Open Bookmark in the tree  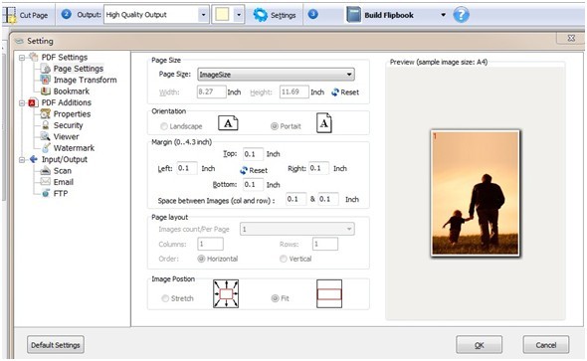pyautogui.click(x=71, y=91)
